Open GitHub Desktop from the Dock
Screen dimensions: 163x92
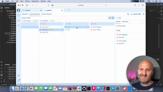(84, 88)
